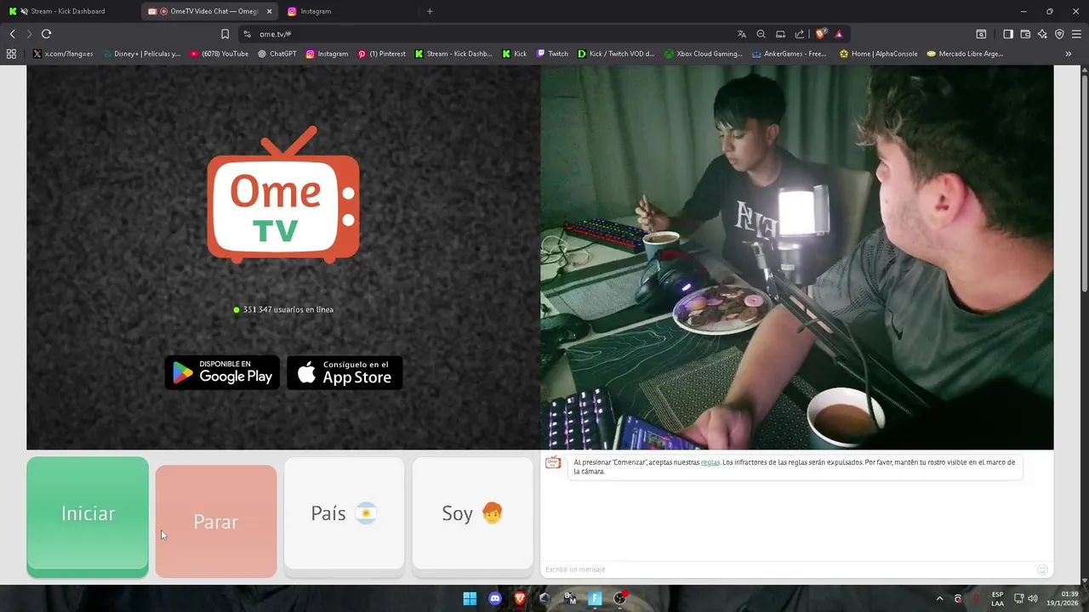Reload the current page
Screen dimensions: 1089x612
47,34
